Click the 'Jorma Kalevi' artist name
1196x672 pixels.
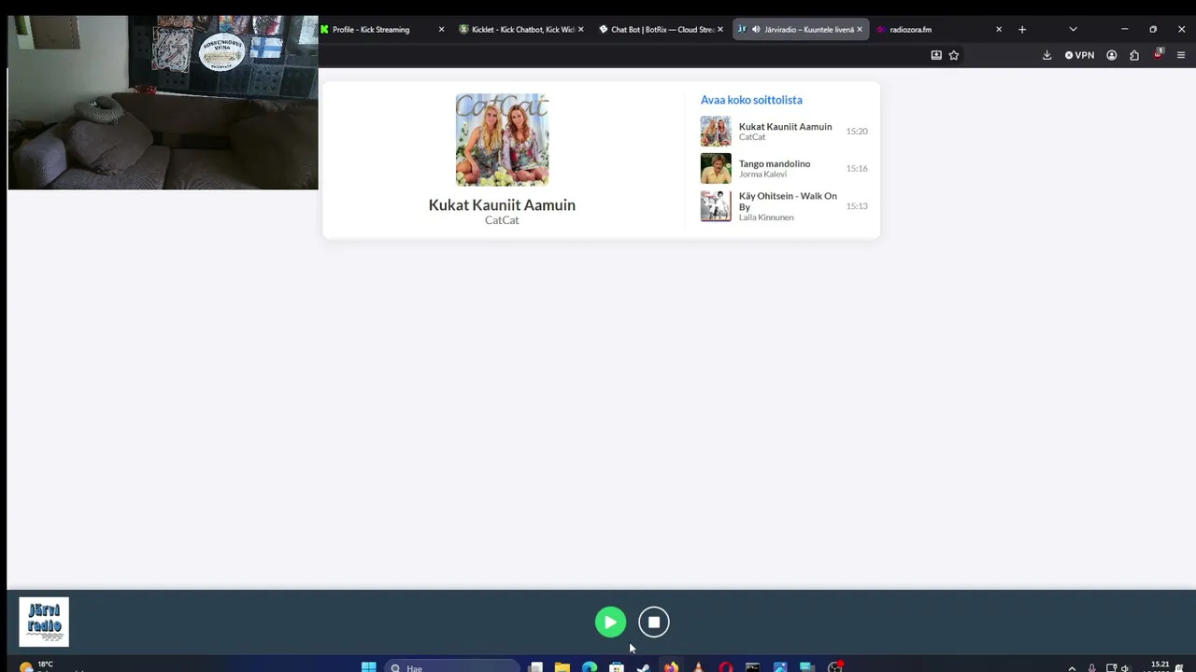click(762, 175)
